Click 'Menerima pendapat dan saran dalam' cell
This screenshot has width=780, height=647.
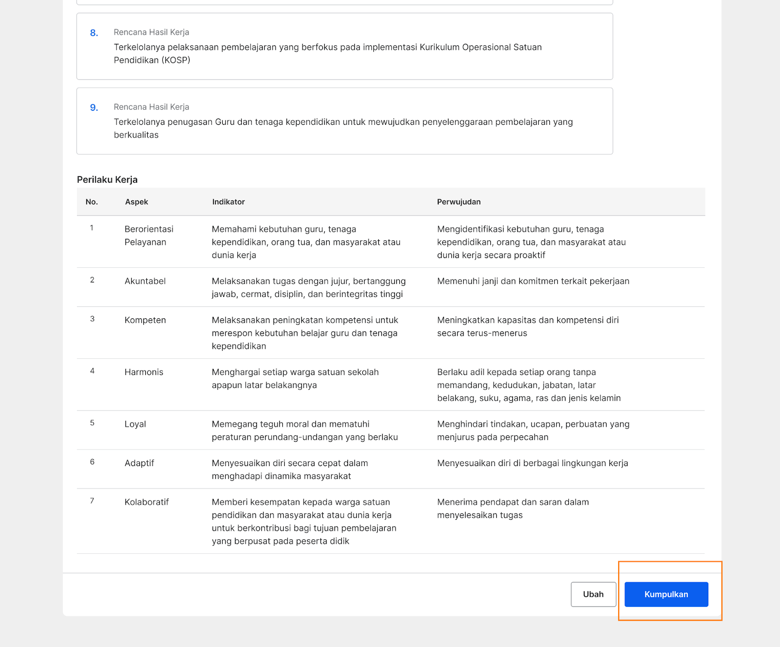(x=513, y=509)
